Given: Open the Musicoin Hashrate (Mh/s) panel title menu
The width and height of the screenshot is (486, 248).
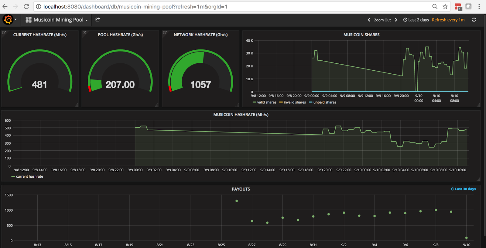Looking at the screenshot, I should coord(241,115).
